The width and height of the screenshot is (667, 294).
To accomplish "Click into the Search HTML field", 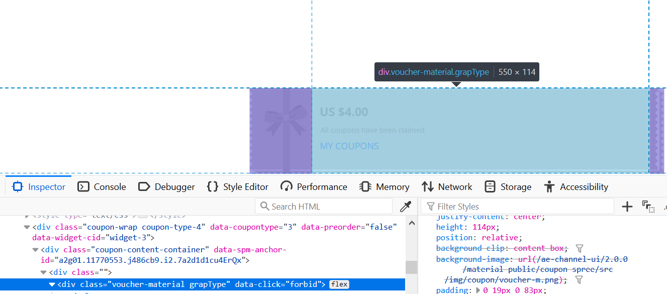I will (324, 207).
